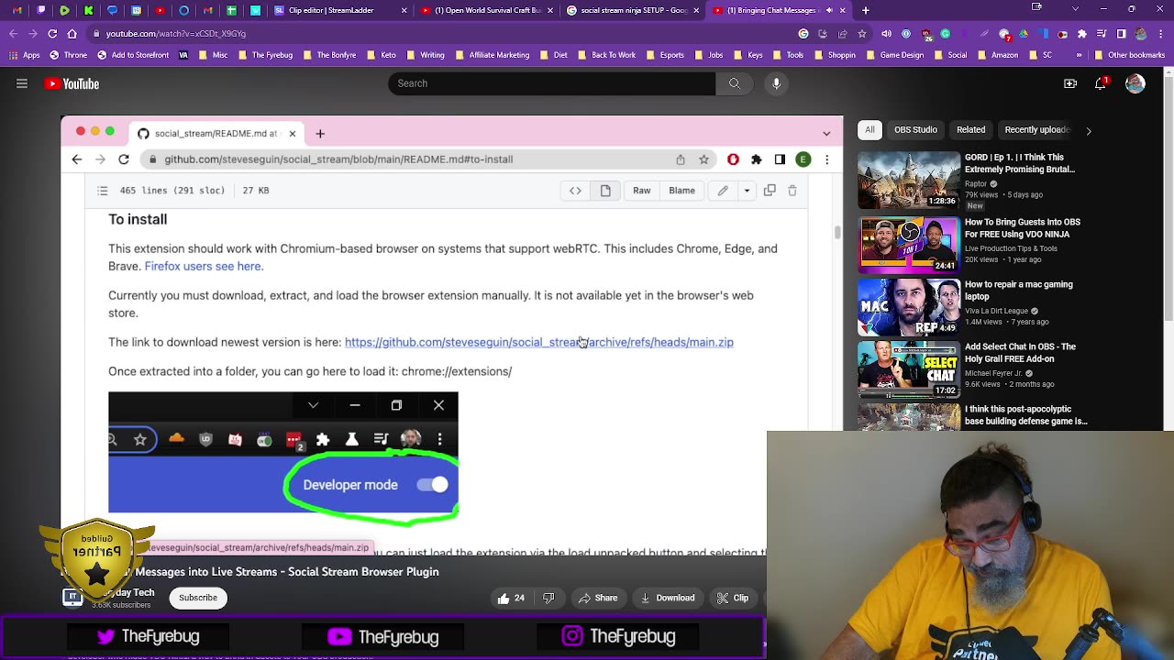Select the Recently uploaded filter chip
The width and height of the screenshot is (1174, 660).
click(x=1037, y=130)
